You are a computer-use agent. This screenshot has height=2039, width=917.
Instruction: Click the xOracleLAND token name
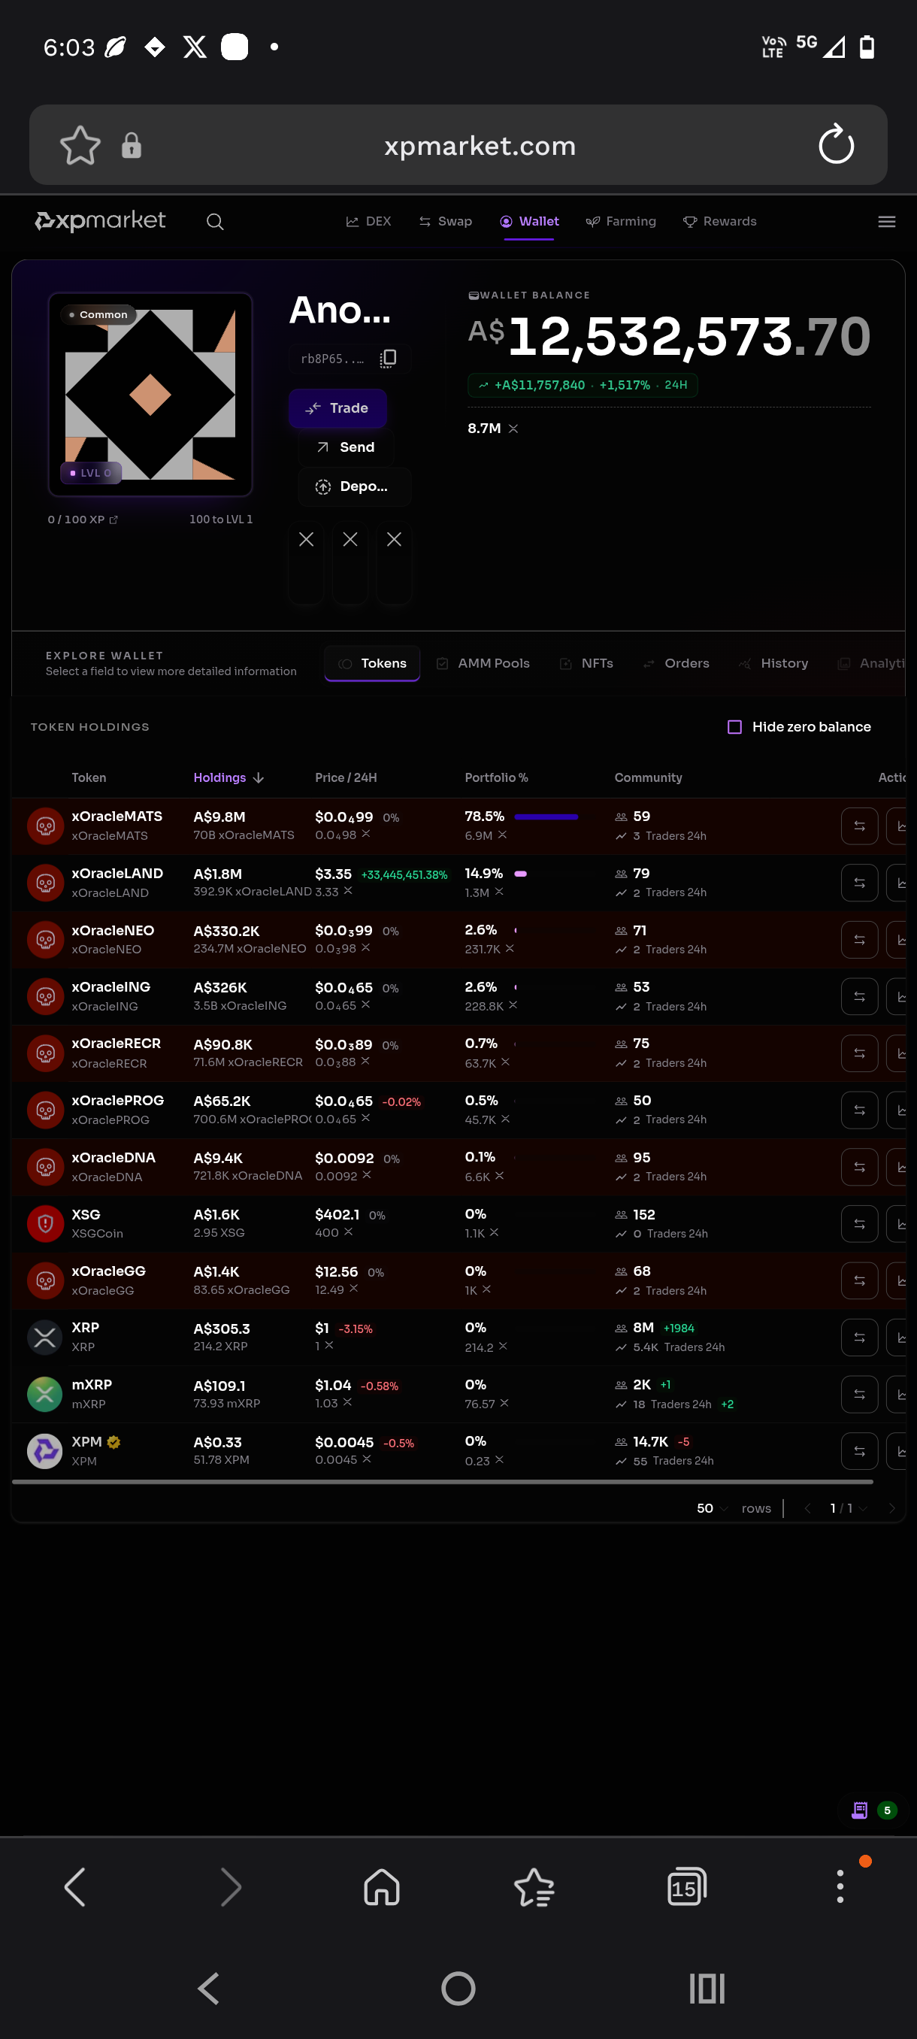(x=117, y=873)
